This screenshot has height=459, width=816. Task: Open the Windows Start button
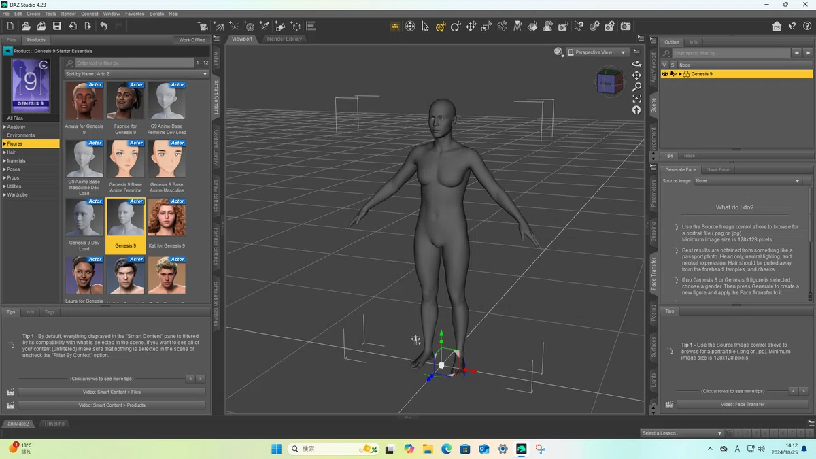(276, 449)
